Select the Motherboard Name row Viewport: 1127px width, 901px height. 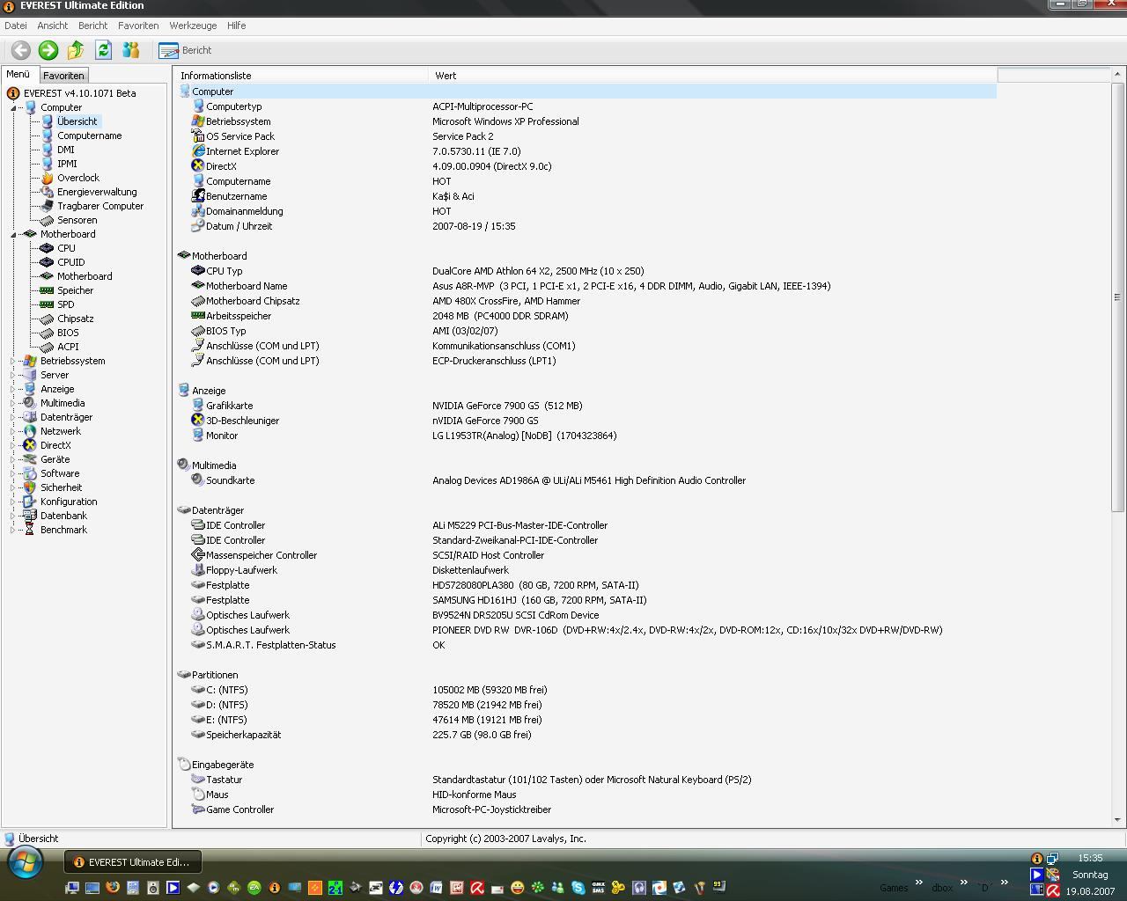point(586,286)
